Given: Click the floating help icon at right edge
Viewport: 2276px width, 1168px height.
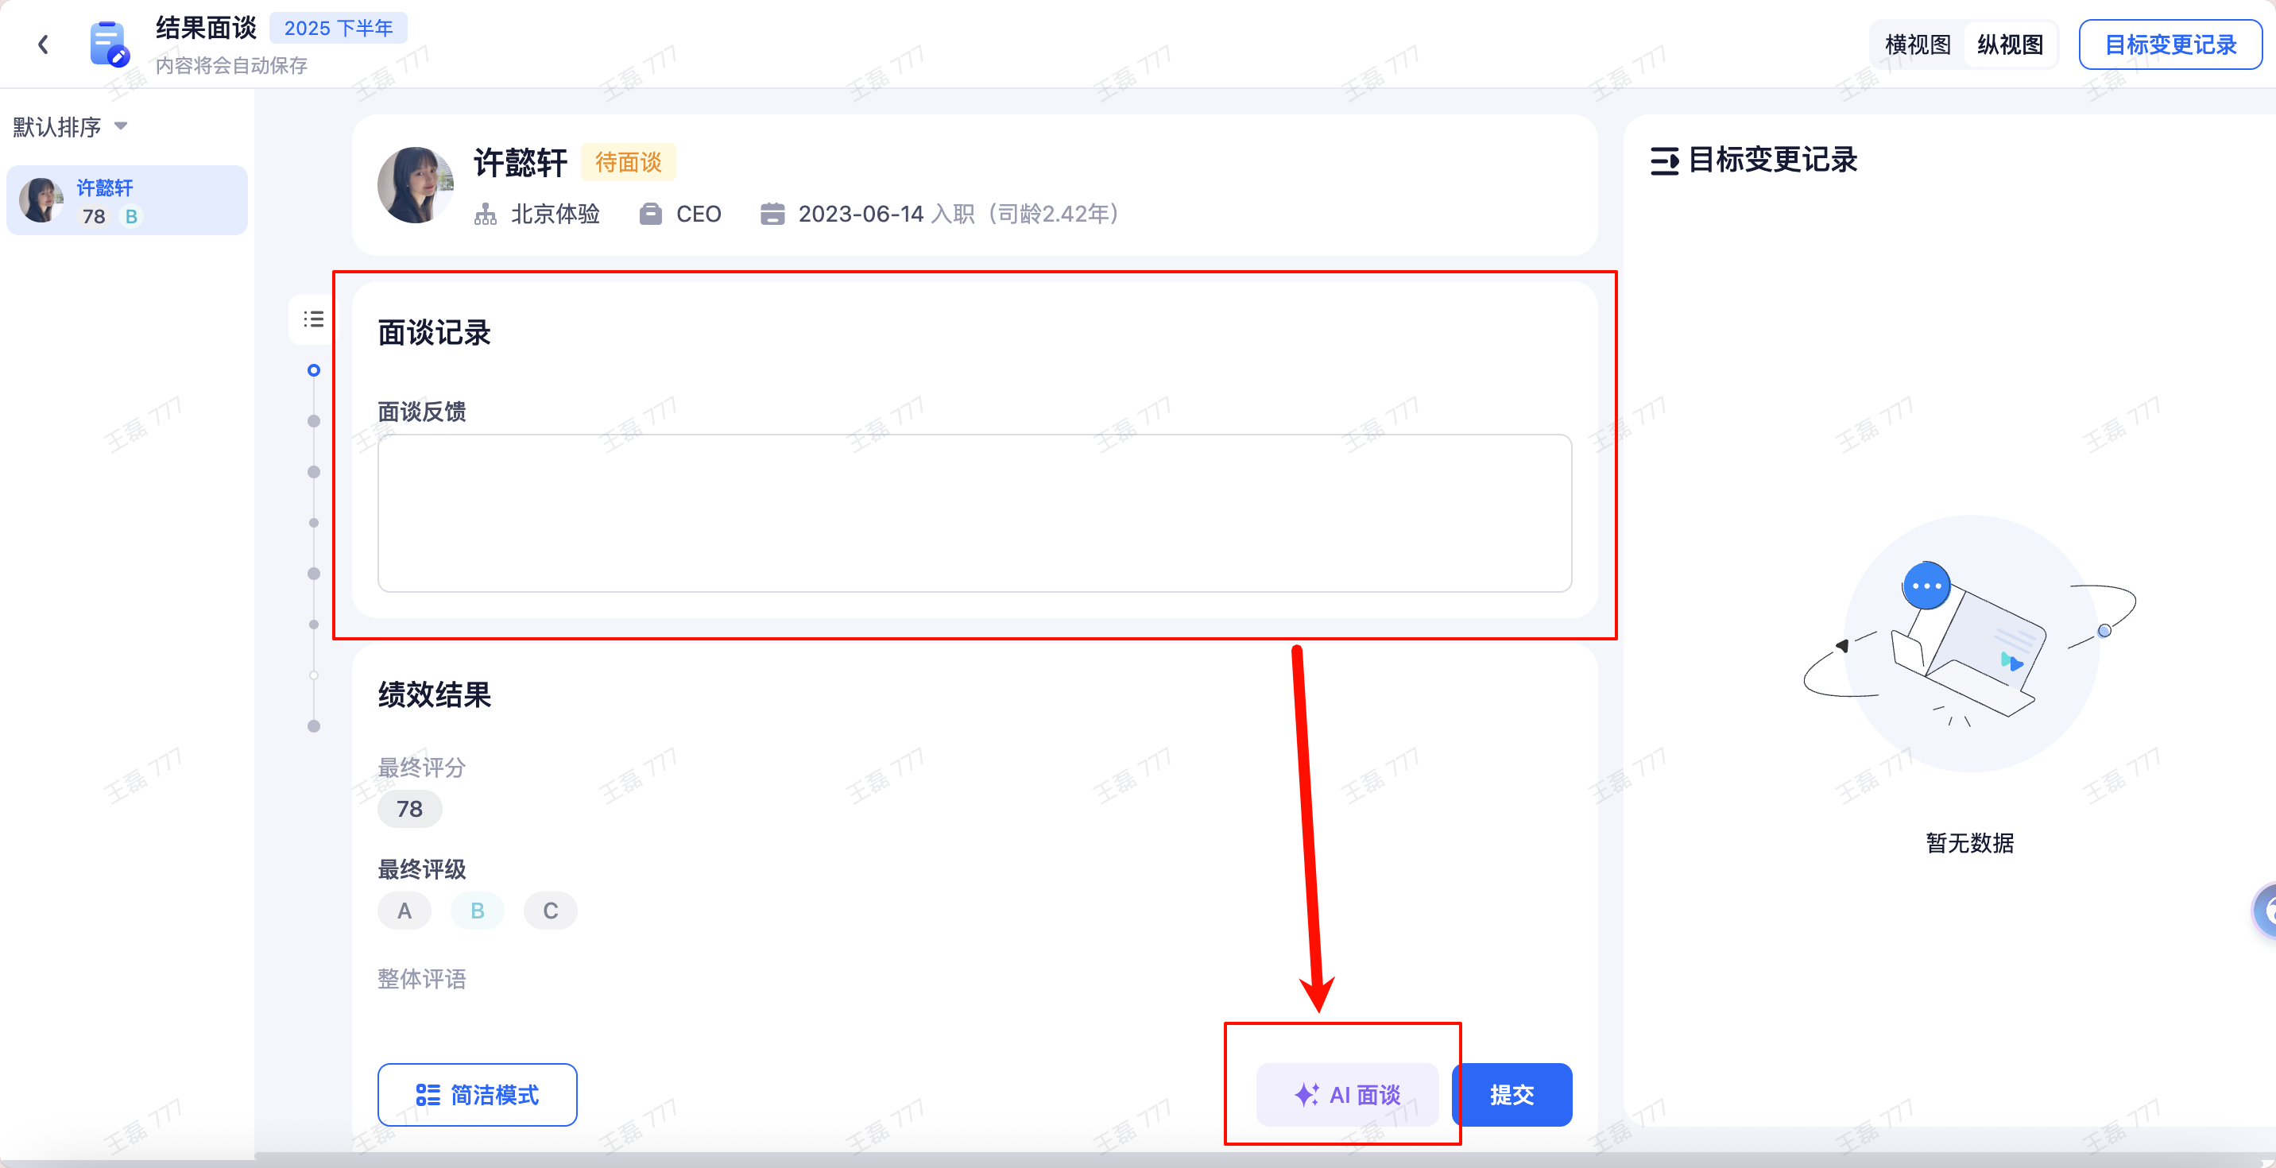Looking at the screenshot, I should click(2266, 911).
